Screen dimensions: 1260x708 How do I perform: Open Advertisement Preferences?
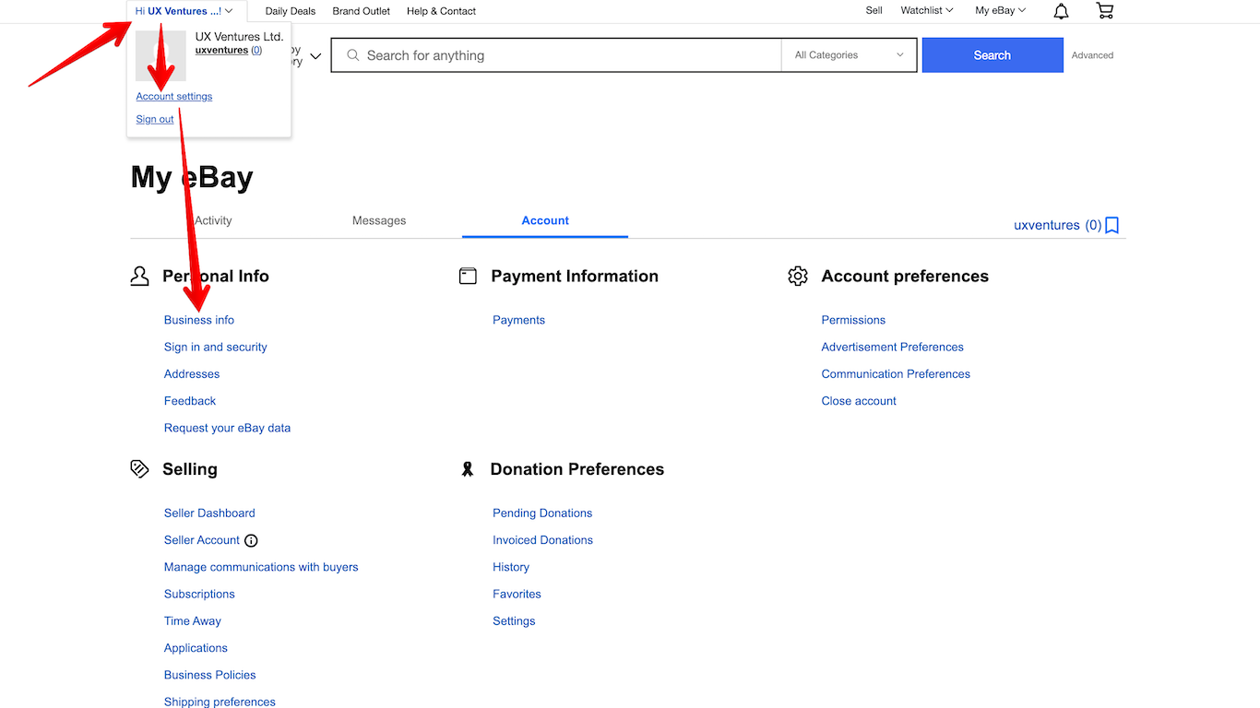pyautogui.click(x=893, y=347)
